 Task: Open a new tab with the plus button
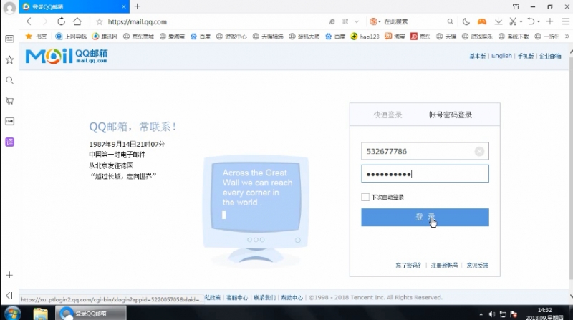pos(138,6)
